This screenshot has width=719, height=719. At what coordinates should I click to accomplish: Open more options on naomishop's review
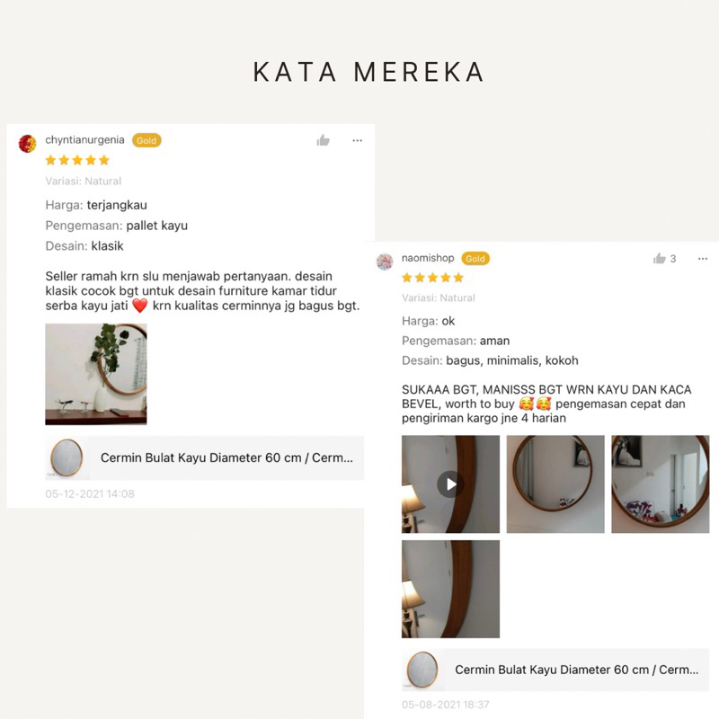tap(703, 259)
